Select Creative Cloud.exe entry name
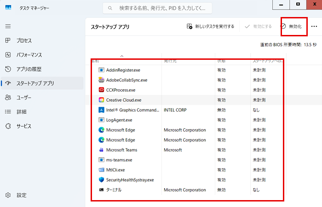Image resolution: width=322 pixels, height=207 pixels. [124, 100]
